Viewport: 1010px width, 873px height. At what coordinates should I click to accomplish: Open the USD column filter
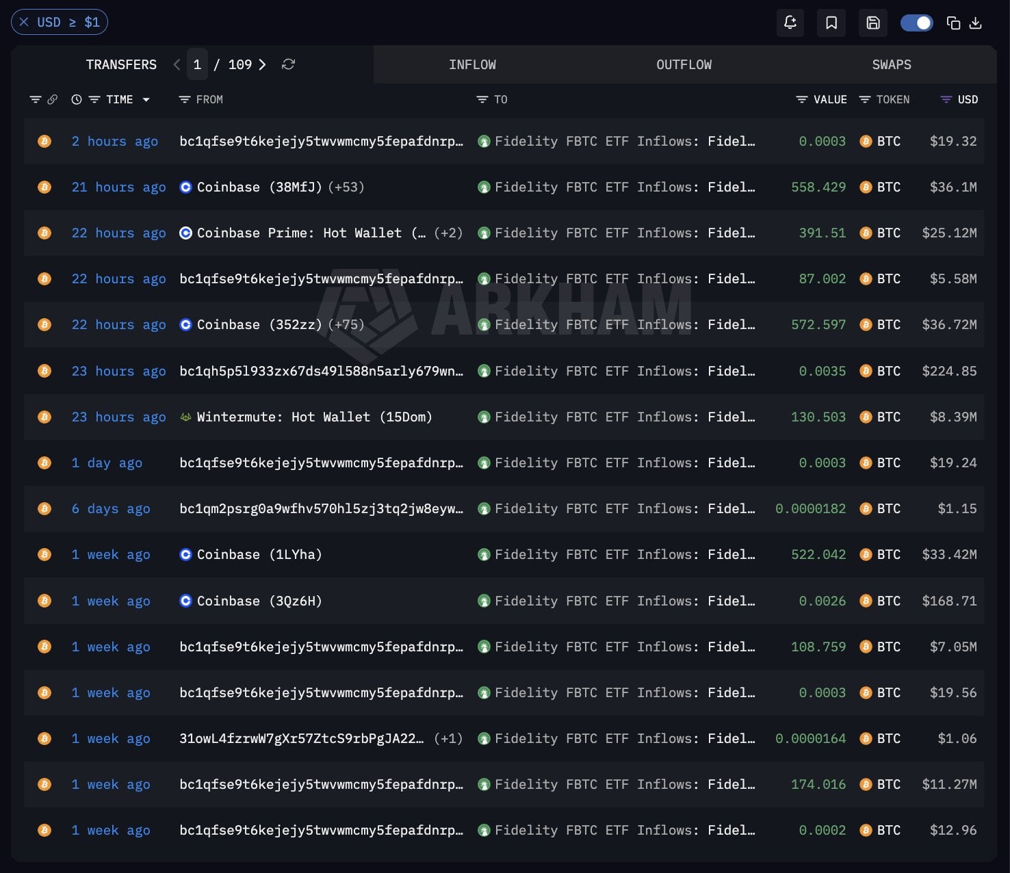pos(946,100)
